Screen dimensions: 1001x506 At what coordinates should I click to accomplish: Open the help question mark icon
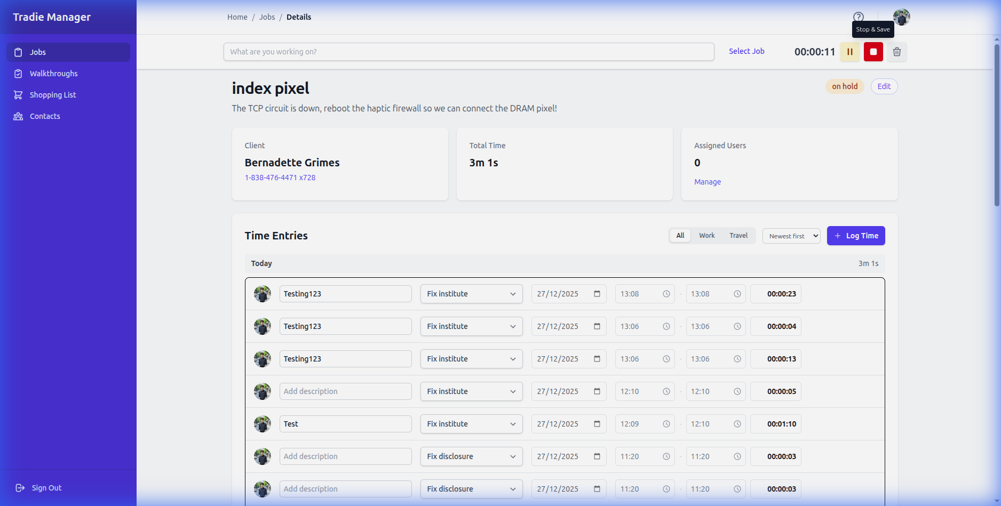(x=858, y=17)
